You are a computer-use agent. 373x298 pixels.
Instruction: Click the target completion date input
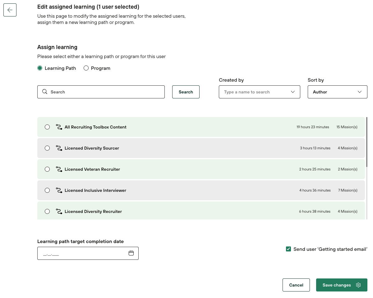pyautogui.click(x=82, y=253)
